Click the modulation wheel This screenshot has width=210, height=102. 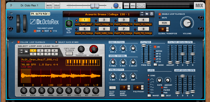click(x=25, y=23)
